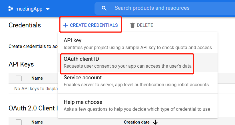Screen dimensions: 235x125
Task: Click the descending sort arrow icon
Action: pyautogui.click(x=155, y=122)
